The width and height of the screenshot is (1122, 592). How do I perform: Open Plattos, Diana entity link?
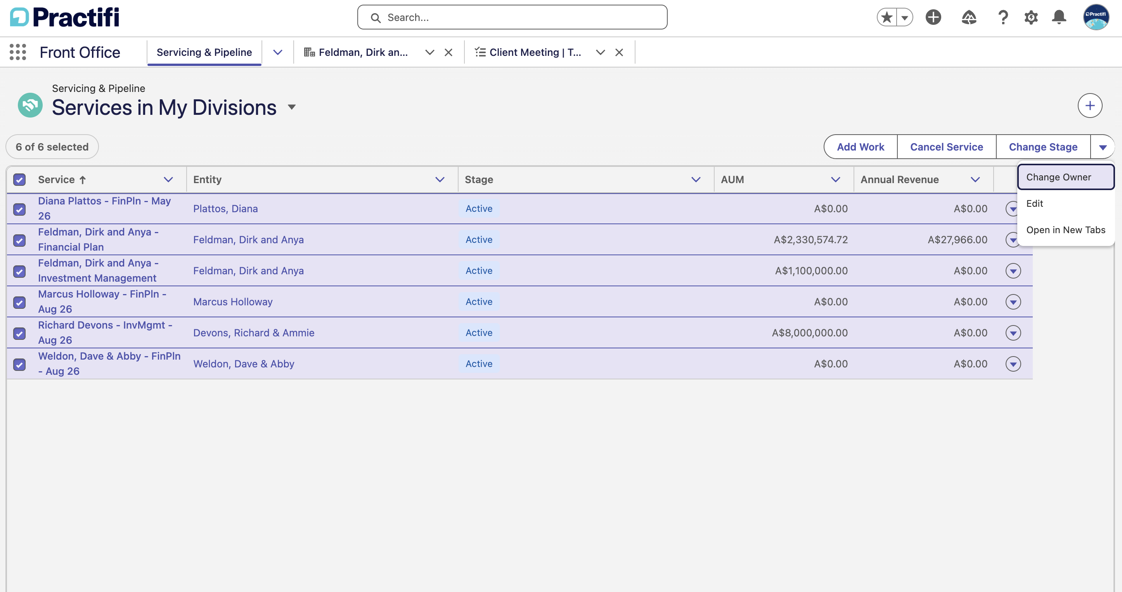click(x=225, y=209)
